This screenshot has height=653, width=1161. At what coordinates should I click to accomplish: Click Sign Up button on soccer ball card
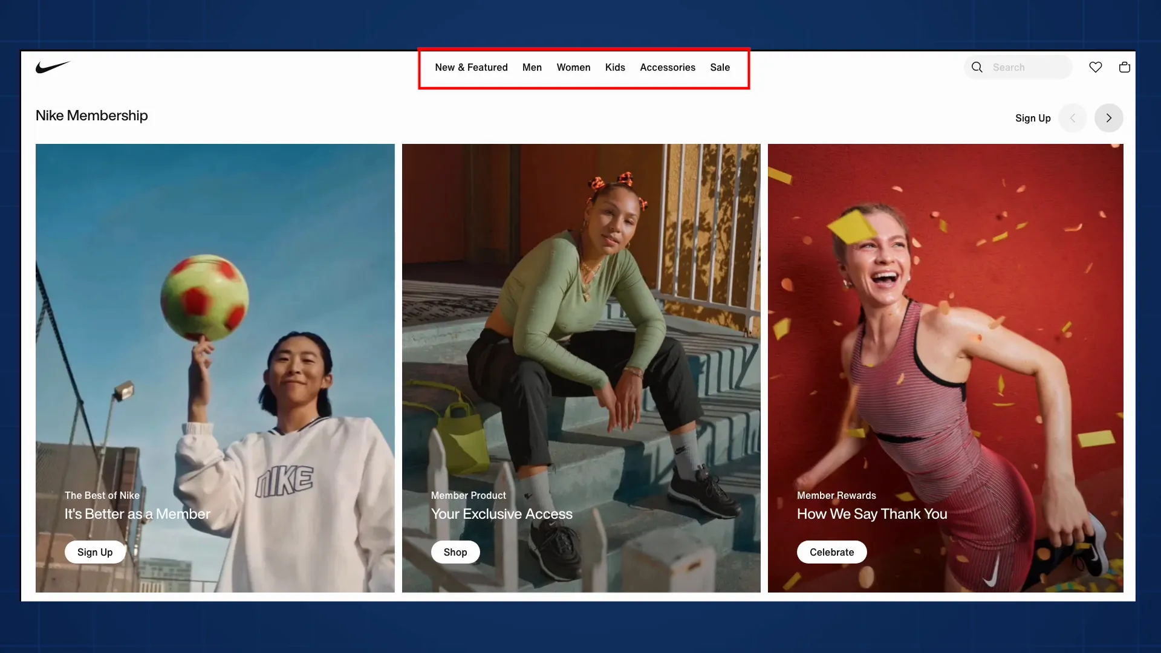coord(95,552)
